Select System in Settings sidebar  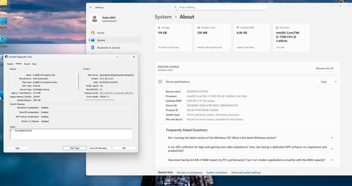(x=115, y=40)
